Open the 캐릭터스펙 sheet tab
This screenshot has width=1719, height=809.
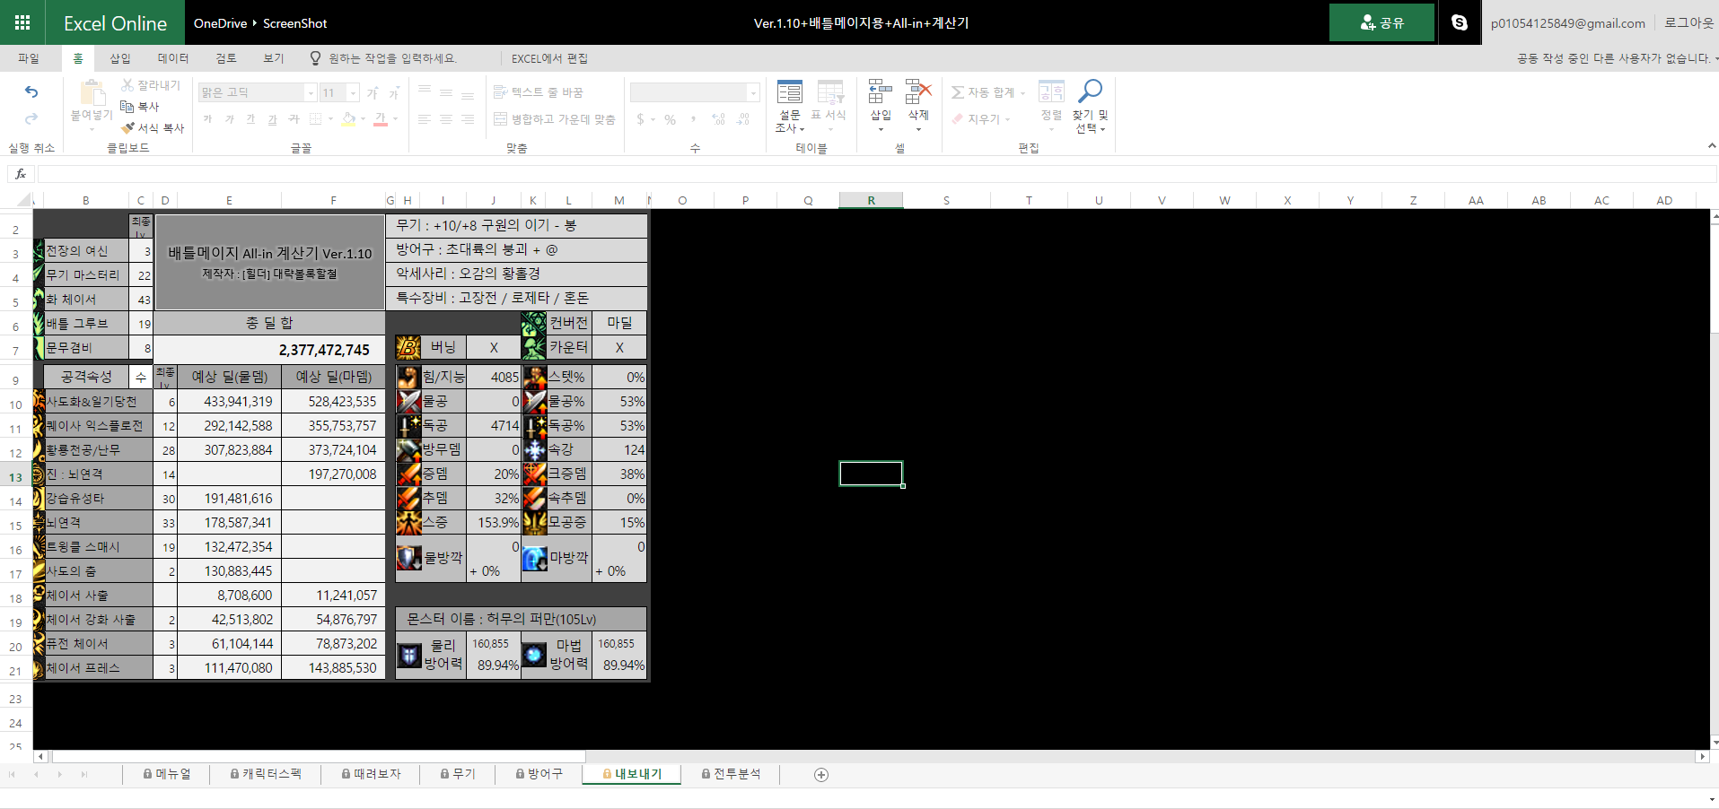tap(266, 774)
